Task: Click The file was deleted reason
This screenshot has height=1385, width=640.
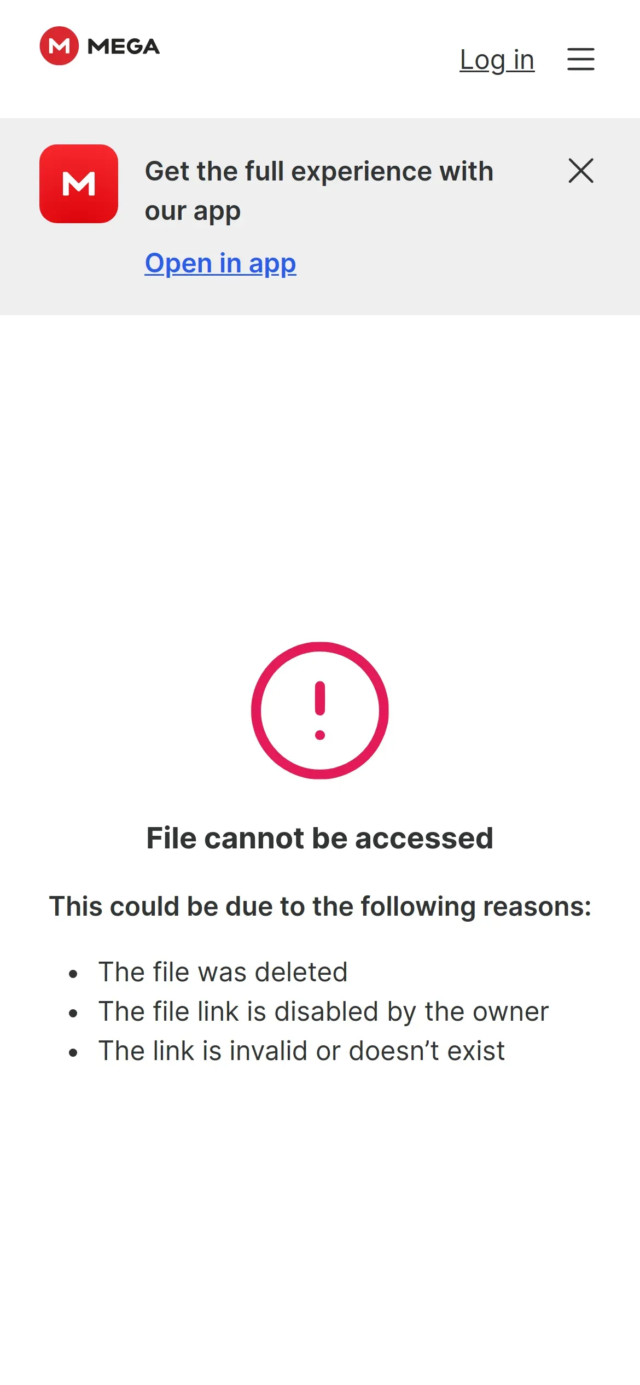Action: [x=223, y=972]
